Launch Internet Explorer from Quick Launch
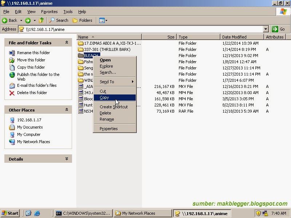 pyautogui.click(x=37, y=213)
